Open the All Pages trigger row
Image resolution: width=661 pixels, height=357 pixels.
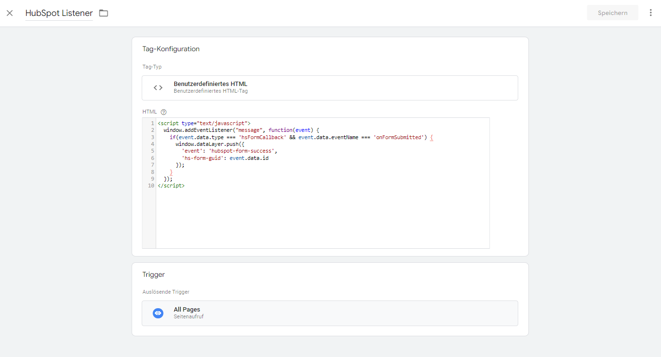point(330,313)
